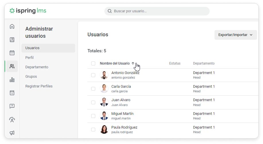Open the Perfil menu item

[30, 57]
